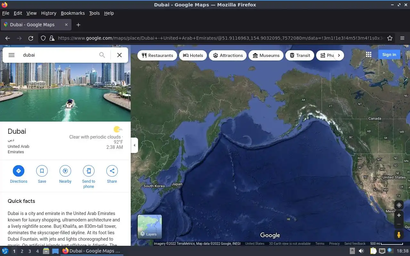
Task: Clear the dubai search with X
Action: [x=119, y=55]
